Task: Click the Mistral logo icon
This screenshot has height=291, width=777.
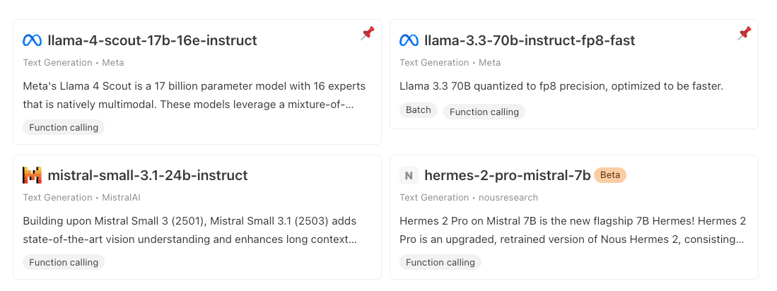Action: [x=32, y=175]
